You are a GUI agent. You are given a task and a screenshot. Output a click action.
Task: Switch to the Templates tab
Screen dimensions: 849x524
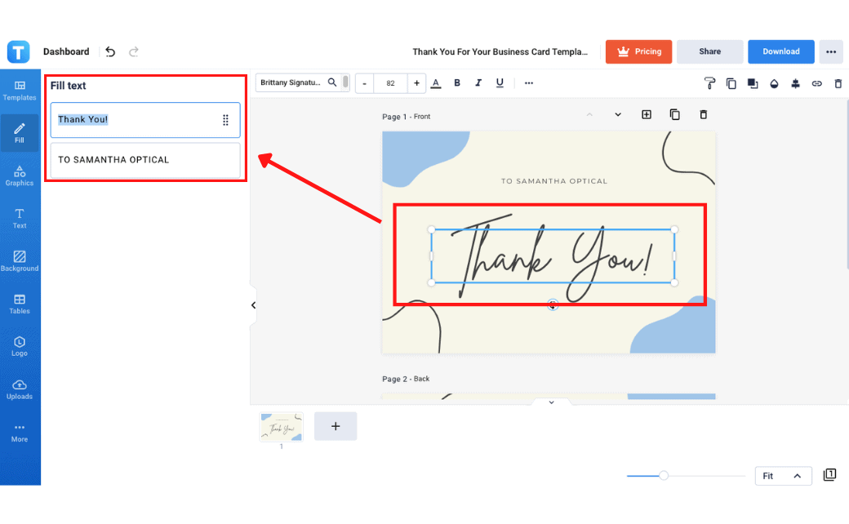[x=20, y=90]
